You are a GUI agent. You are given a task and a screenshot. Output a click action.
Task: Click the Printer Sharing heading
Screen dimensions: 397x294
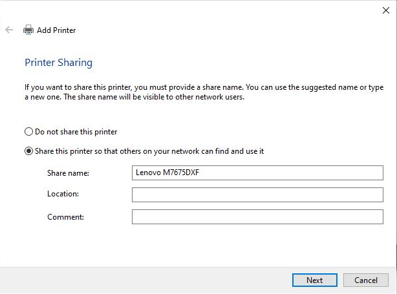58,63
